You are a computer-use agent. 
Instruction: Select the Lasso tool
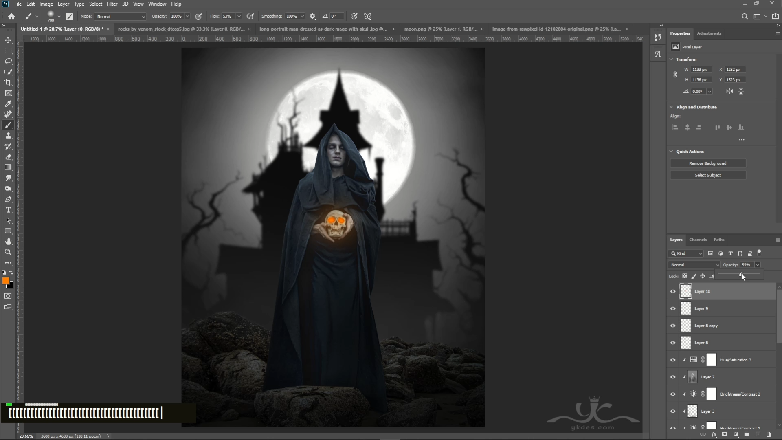pyautogui.click(x=8, y=61)
